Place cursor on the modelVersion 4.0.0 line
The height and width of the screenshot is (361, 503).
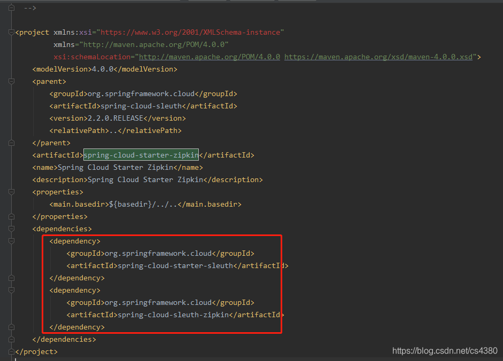point(105,69)
